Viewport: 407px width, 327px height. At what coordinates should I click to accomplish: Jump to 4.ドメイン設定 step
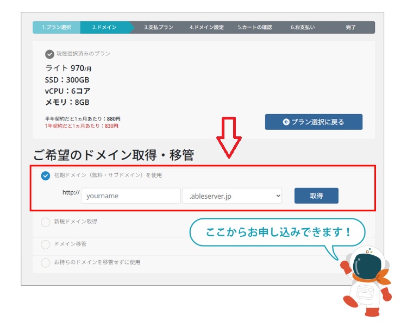(206, 27)
